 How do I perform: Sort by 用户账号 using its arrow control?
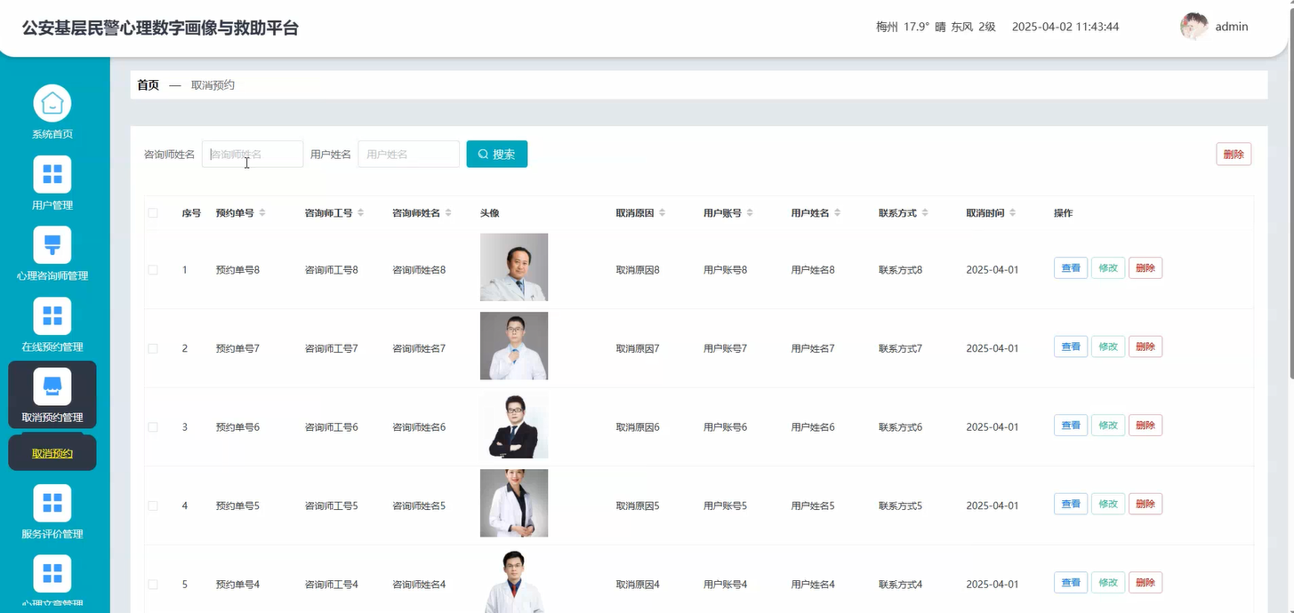pyautogui.click(x=749, y=212)
